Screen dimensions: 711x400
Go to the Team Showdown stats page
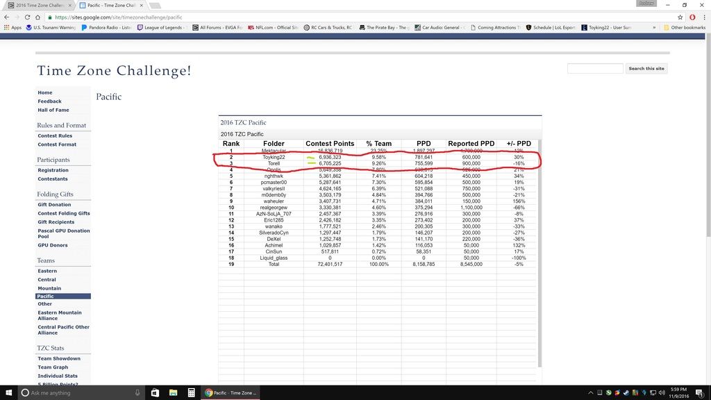click(59, 358)
